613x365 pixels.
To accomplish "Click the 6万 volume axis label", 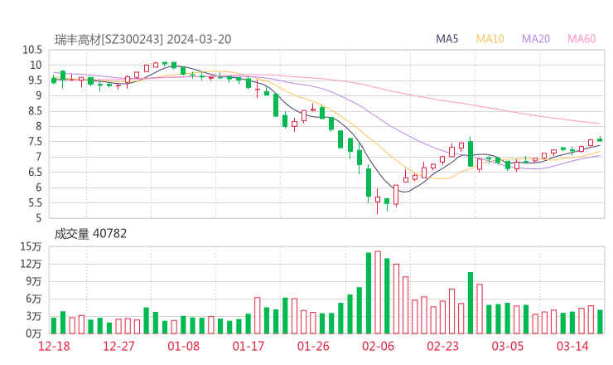I will point(34,299).
